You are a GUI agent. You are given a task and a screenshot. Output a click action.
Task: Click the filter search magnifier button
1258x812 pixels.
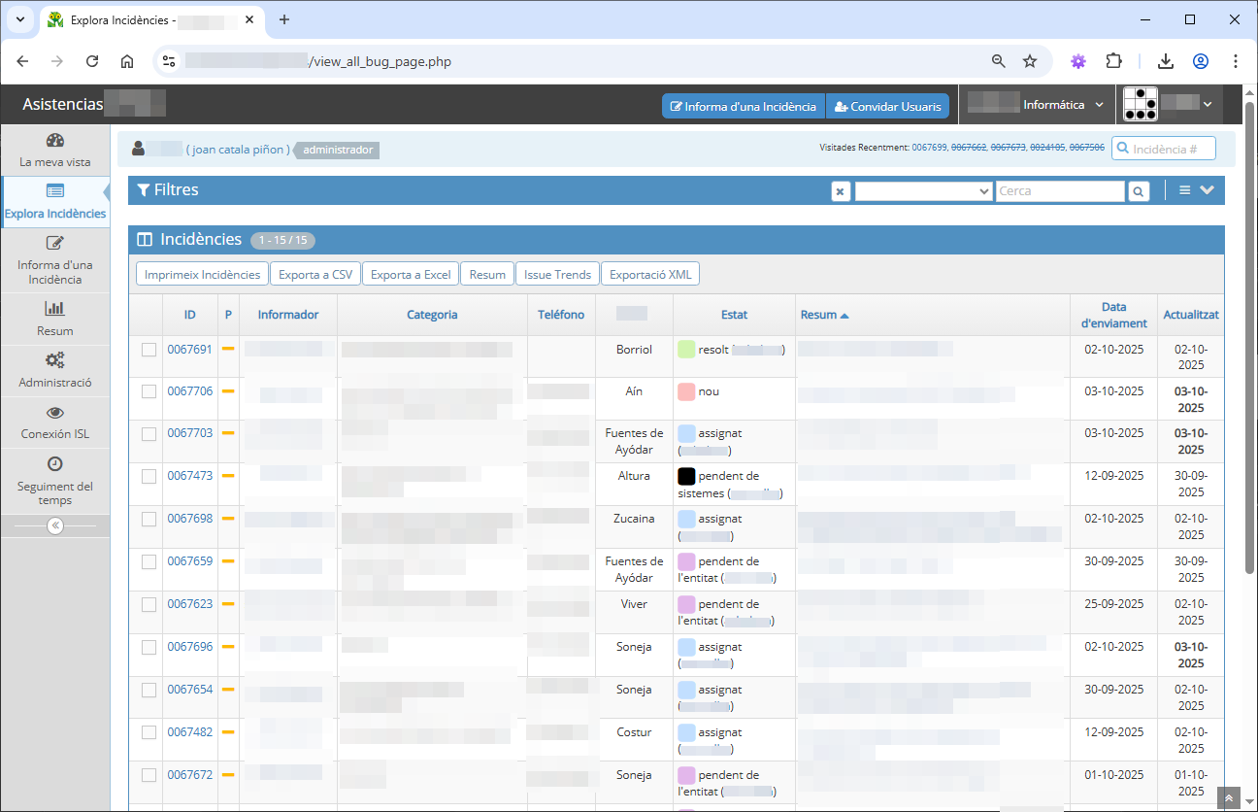(x=1139, y=191)
